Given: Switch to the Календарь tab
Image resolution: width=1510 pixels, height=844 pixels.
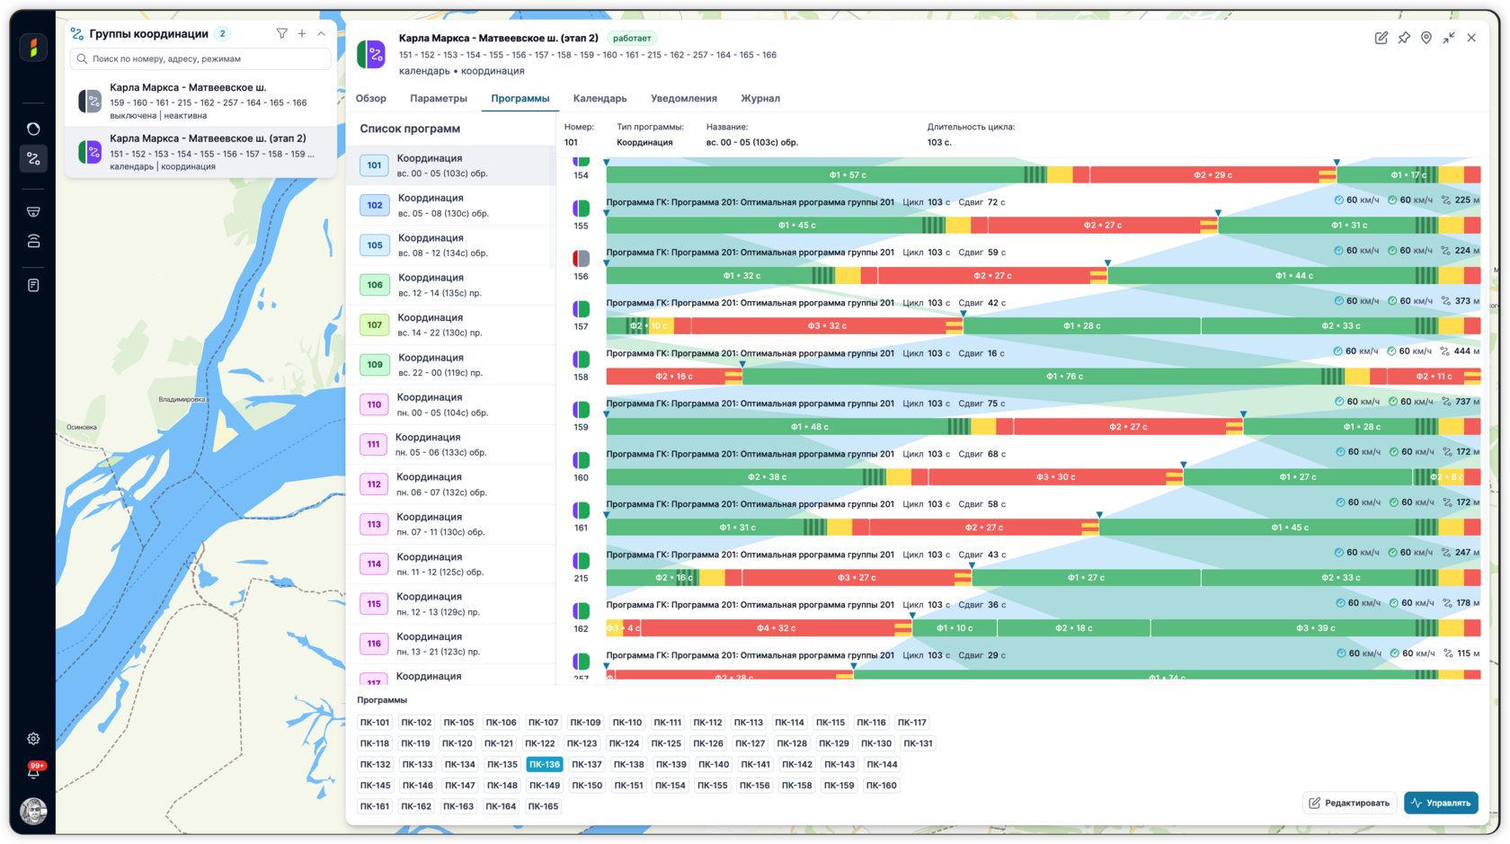Looking at the screenshot, I should 600,99.
